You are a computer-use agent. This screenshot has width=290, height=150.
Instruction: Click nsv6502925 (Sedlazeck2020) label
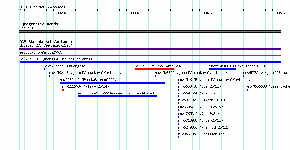click(160, 66)
